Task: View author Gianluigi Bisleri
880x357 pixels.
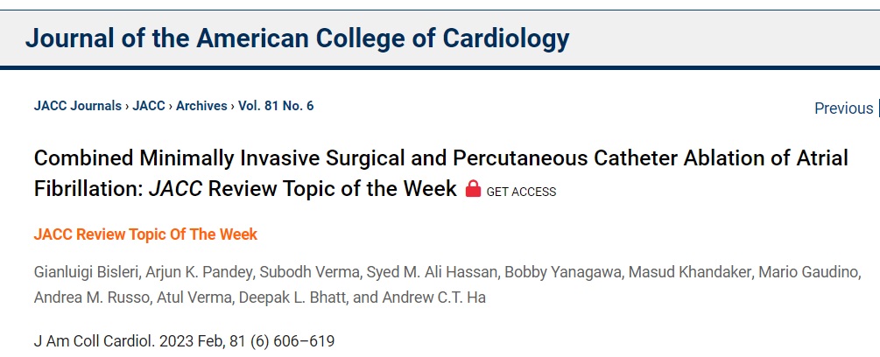Action: (86, 272)
